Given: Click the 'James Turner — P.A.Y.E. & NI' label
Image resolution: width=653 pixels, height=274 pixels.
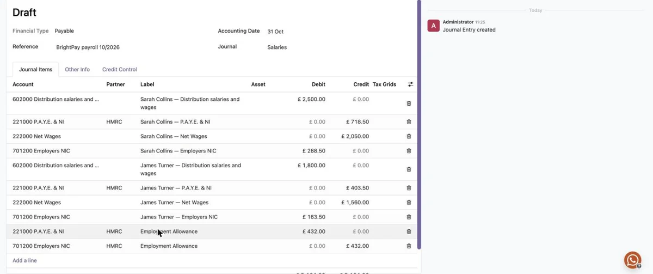Looking at the screenshot, I should [x=176, y=188].
